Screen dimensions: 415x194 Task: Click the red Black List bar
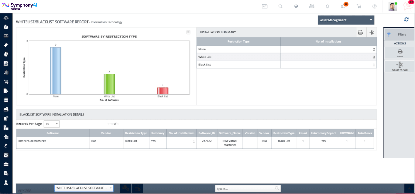(x=163, y=91)
